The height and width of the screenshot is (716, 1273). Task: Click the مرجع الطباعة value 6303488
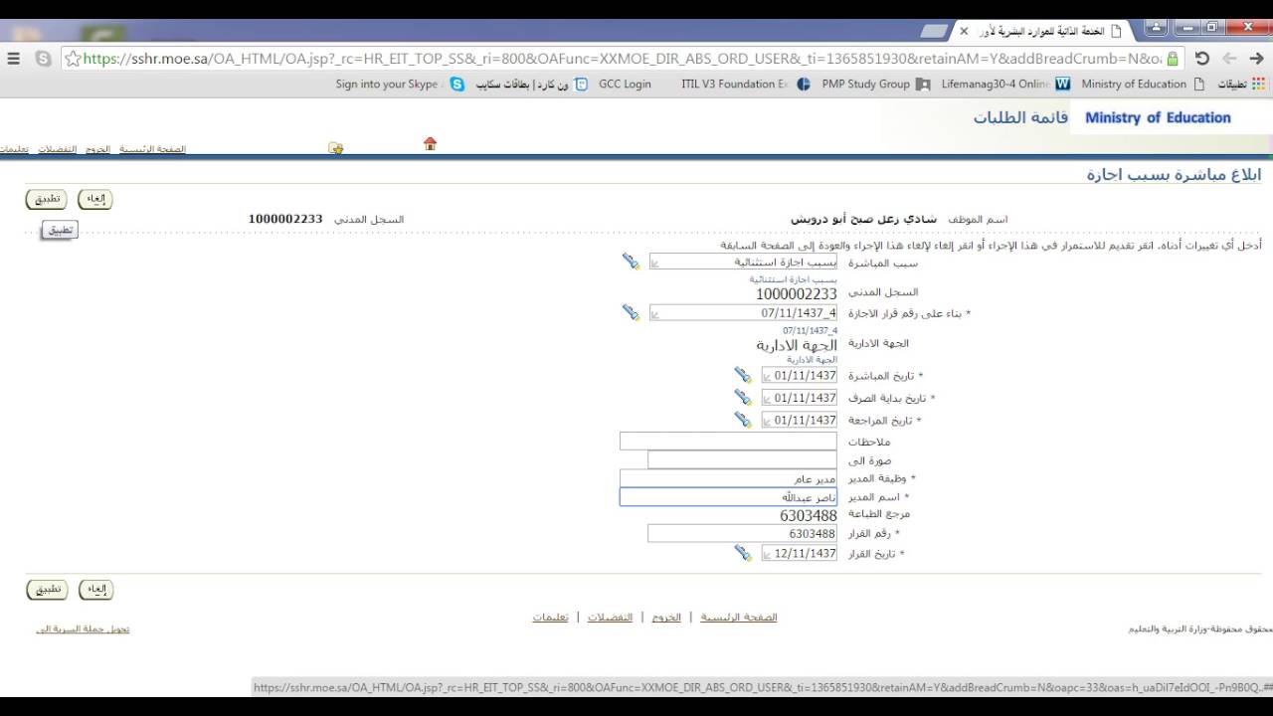(809, 515)
